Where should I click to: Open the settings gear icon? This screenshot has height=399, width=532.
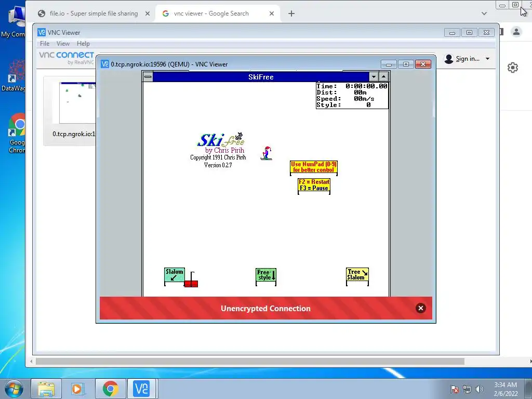(x=513, y=68)
